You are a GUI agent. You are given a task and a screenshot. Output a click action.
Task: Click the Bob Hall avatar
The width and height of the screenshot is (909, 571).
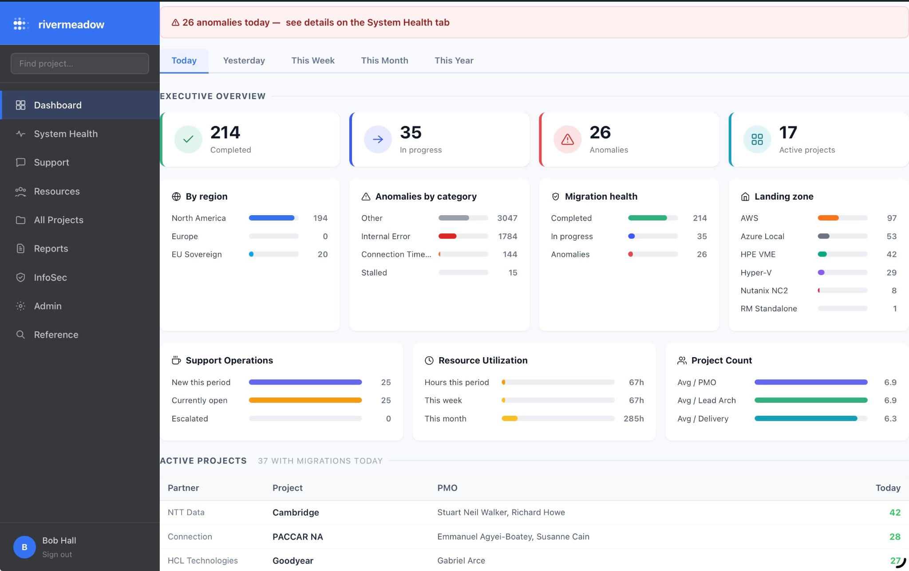pos(24,547)
